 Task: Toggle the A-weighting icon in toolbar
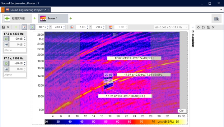click(x=24, y=27)
